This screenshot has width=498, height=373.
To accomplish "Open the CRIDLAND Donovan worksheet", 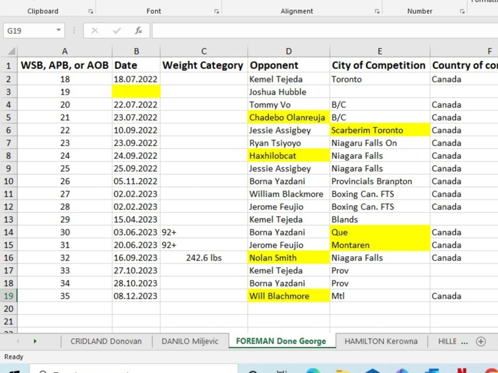I will (x=106, y=341).
